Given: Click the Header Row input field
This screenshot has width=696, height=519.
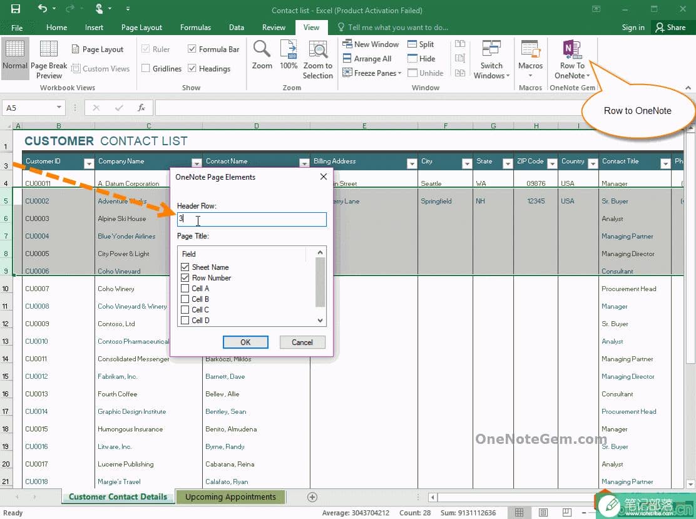Looking at the screenshot, I should coord(252,219).
